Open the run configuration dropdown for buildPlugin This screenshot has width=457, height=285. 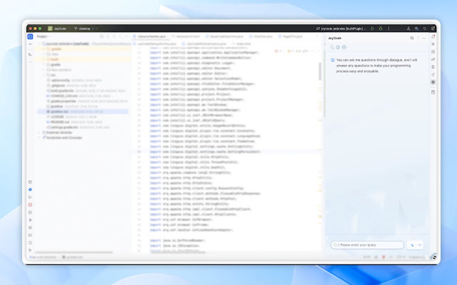pos(366,28)
